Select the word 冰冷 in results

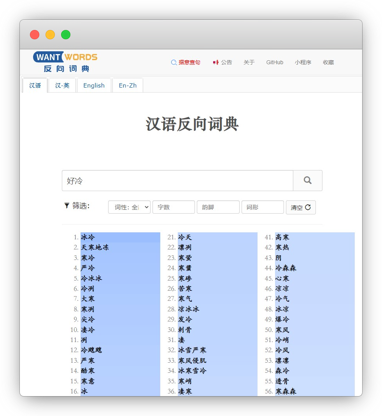[x=88, y=237]
